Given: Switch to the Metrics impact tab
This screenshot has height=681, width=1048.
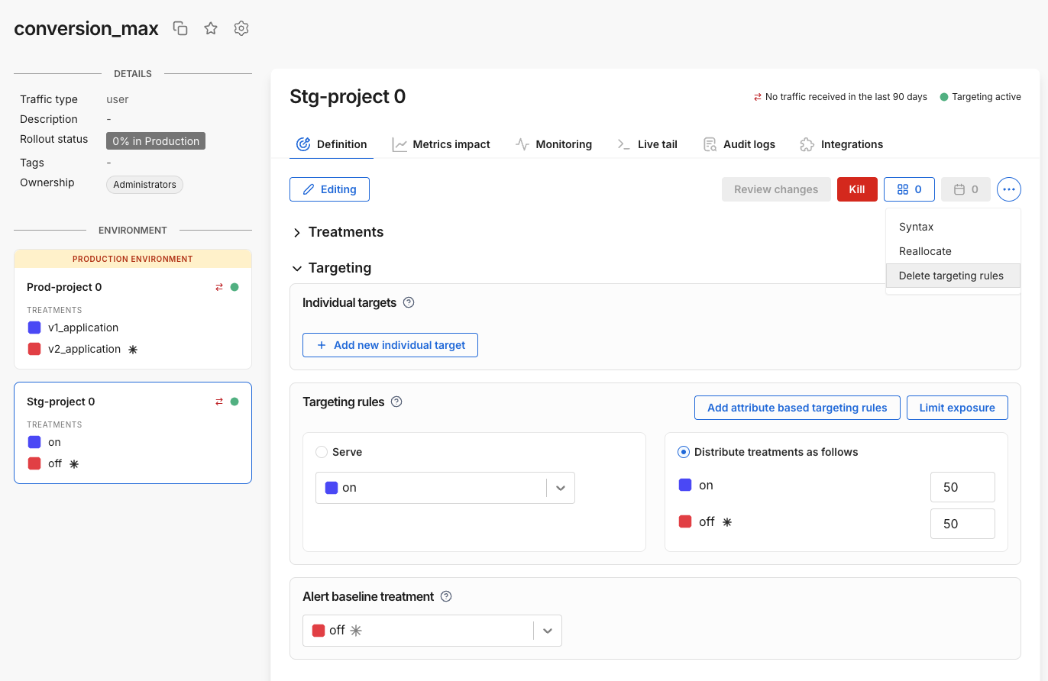Looking at the screenshot, I should [442, 144].
